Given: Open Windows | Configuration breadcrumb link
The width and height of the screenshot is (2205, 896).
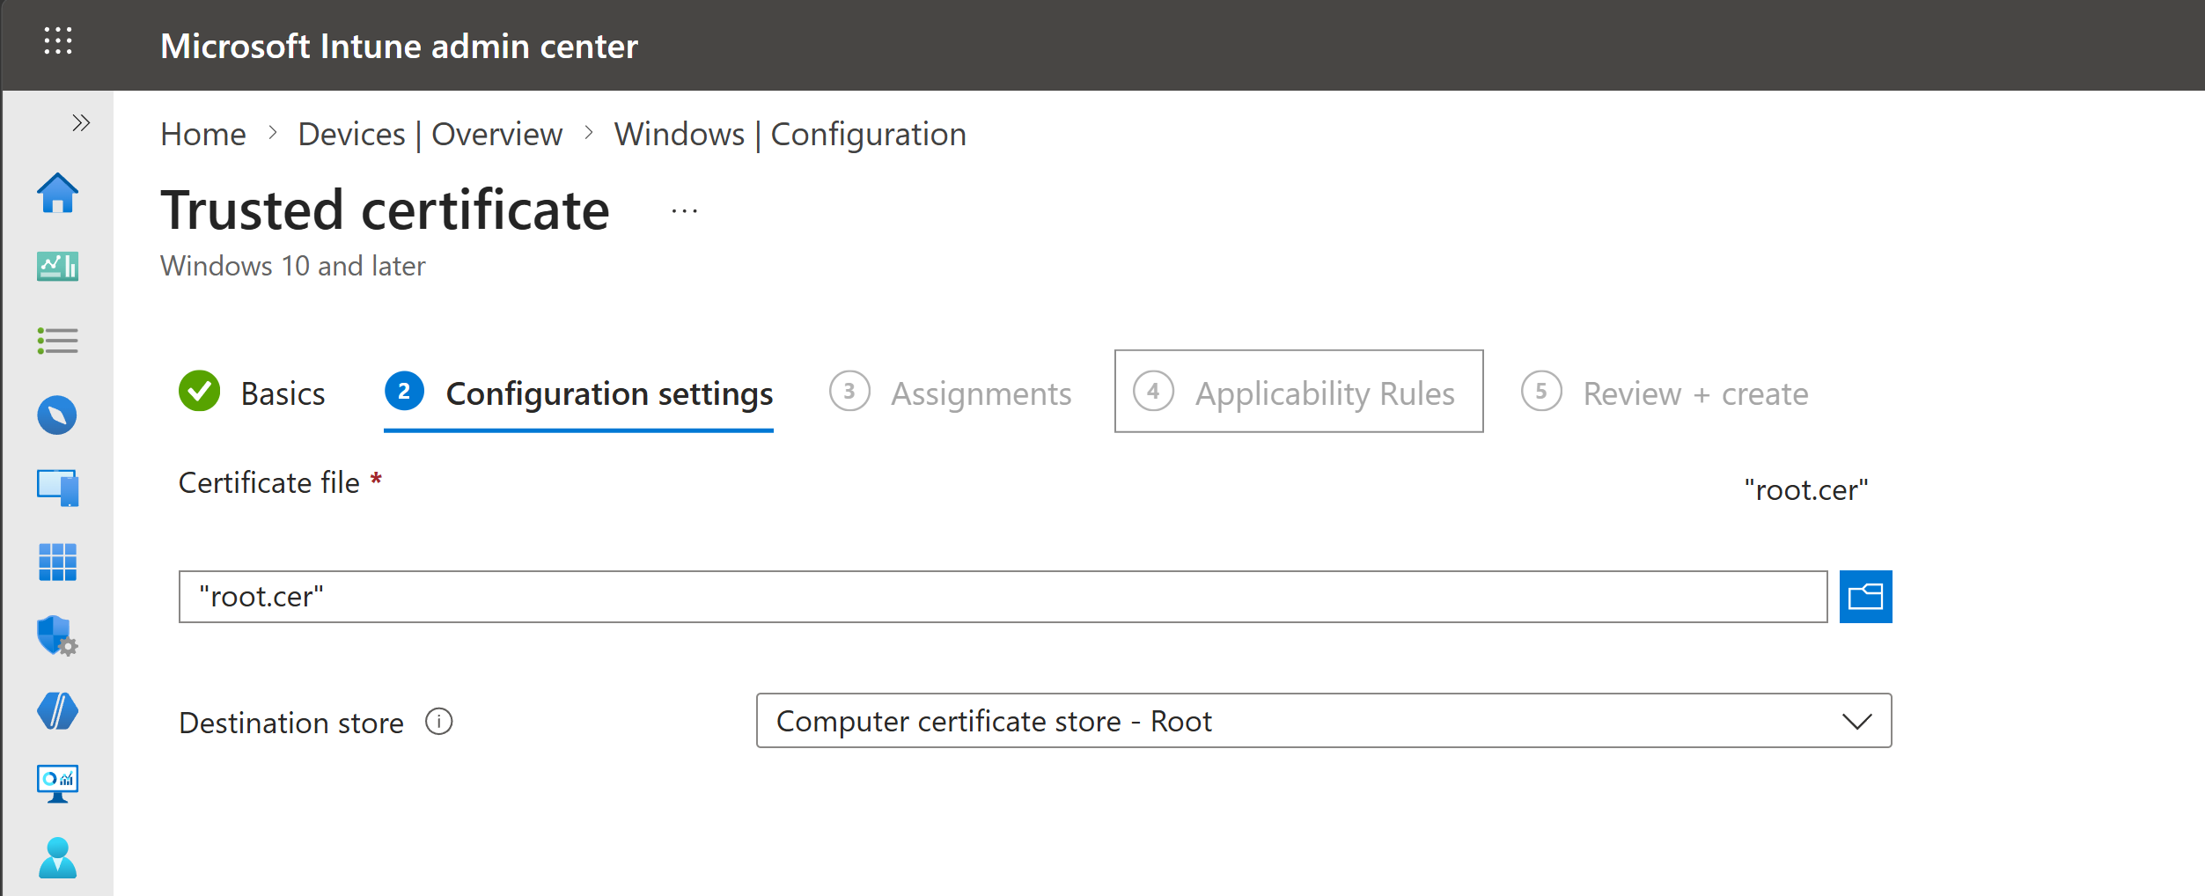Looking at the screenshot, I should click(790, 134).
